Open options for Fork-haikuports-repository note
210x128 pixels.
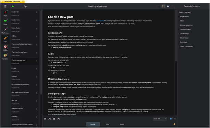pos(36,85)
